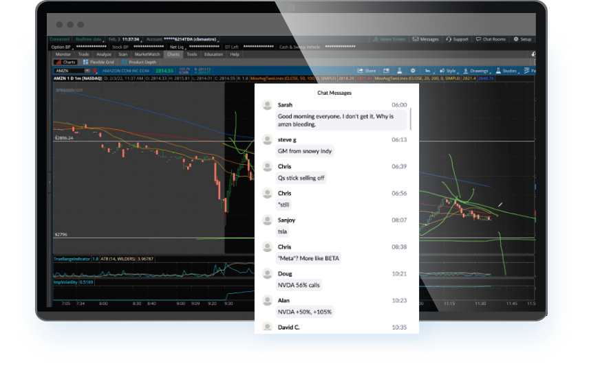The height and width of the screenshot is (377, 589).
Task: Click the 'GM from snowy Indy' message
Action: pyautogui.click(x=305, y=151)
